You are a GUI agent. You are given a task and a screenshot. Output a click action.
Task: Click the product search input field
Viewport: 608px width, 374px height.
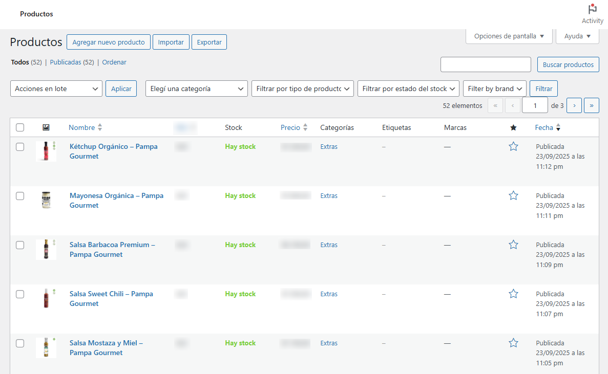pos(486,64)
